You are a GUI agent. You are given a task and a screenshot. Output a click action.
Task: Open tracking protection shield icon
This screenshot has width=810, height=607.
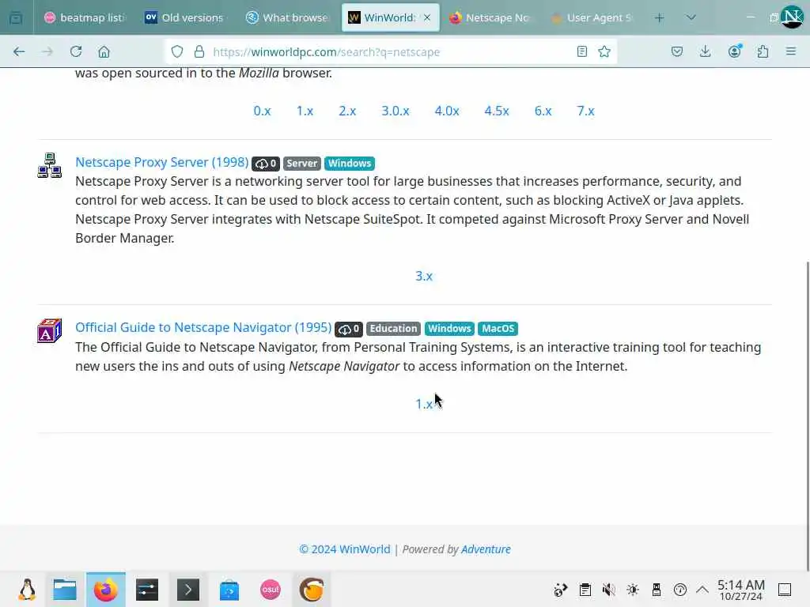tap(177, 51)
